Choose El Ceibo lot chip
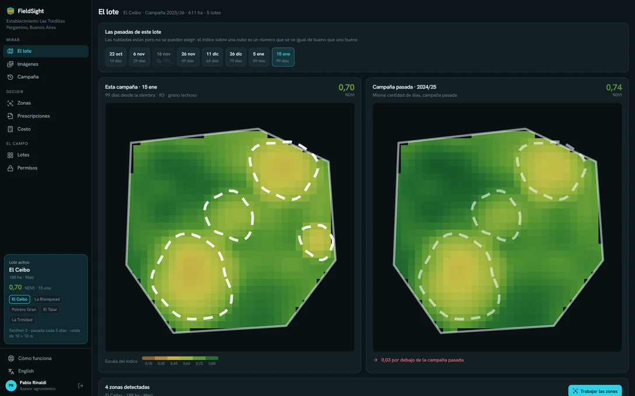635x396 pixels. point(19,299)
